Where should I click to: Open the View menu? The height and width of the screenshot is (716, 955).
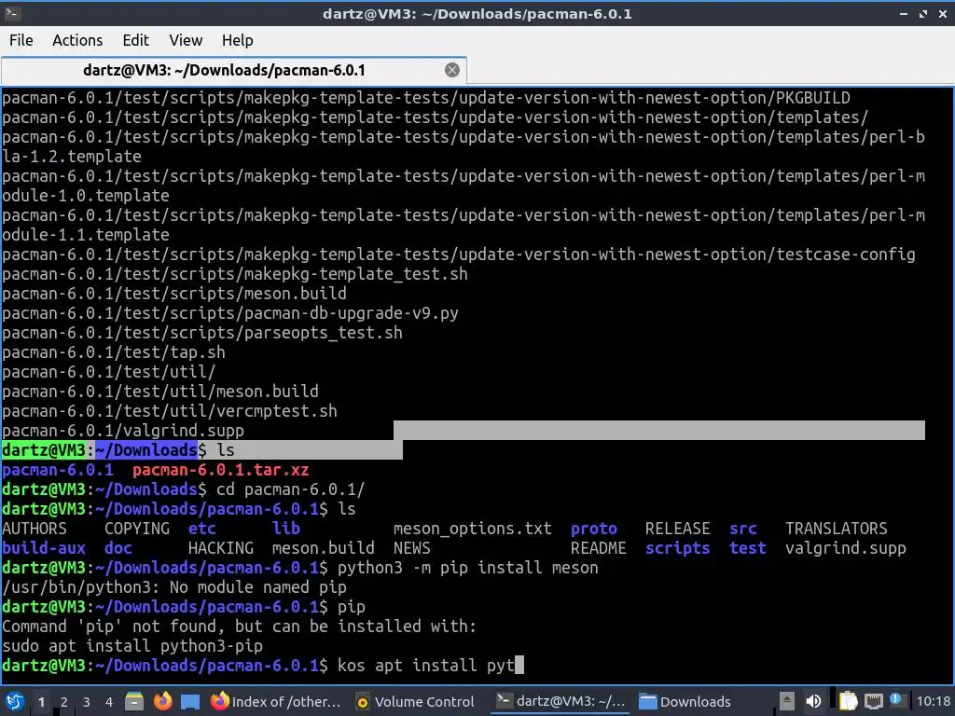click(186, 40)
